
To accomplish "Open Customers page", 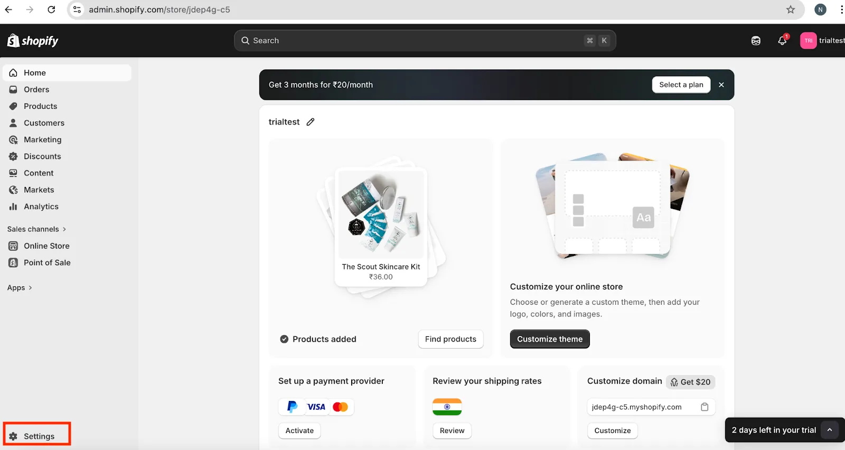I will (x=67, y=123).
